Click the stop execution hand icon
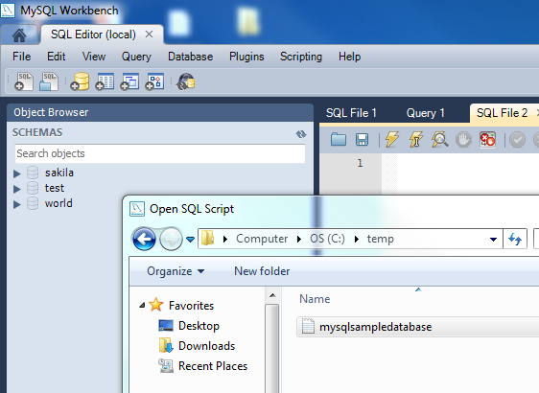 (463, 140)
